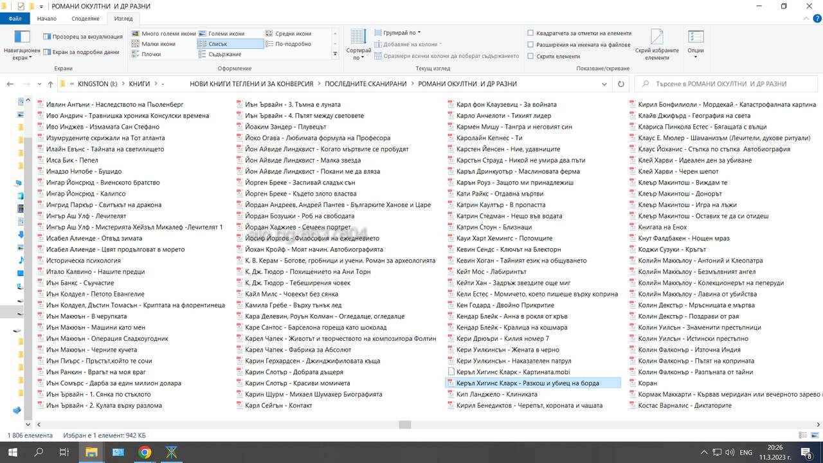Image resolution: width=823 pixels, height=463 pixels.
Task: Click Скрий избраните елементи button
Action: (x=656, y=44)
